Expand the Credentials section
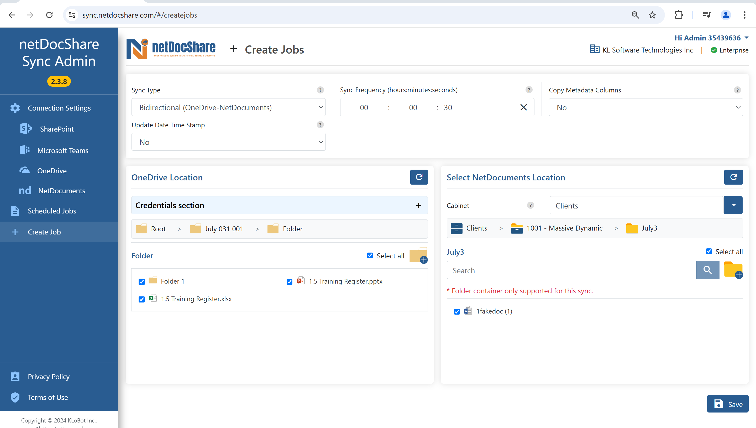 [x=279, y=205]
